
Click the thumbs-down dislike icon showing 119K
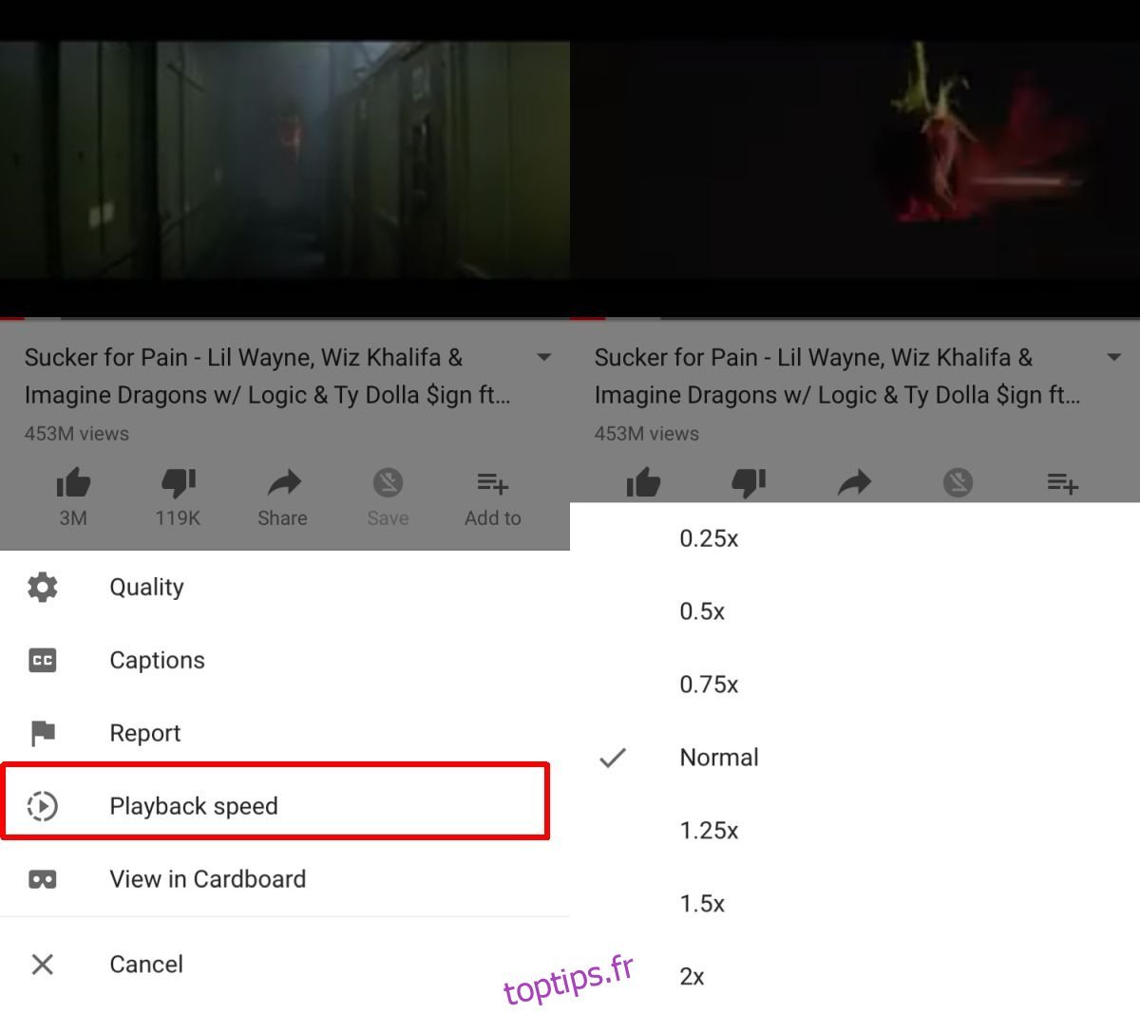[178, 484]
